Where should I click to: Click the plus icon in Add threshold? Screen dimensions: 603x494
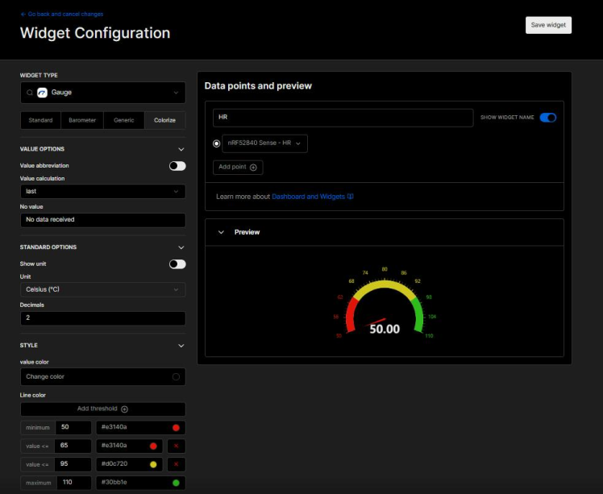point(124,409)
